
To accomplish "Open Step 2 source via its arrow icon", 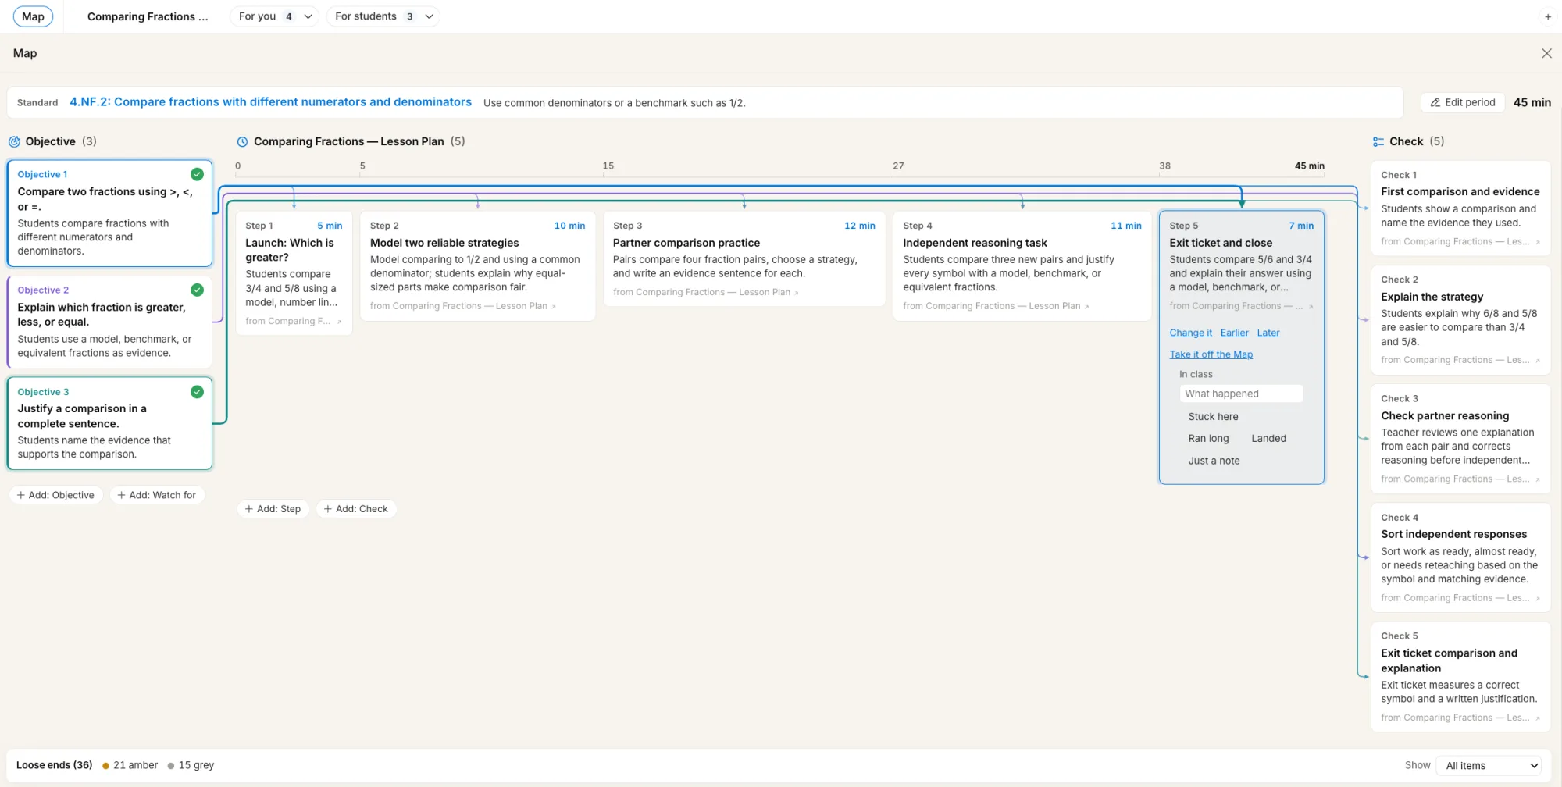I will pyautogui.click(x=554, y=307).
